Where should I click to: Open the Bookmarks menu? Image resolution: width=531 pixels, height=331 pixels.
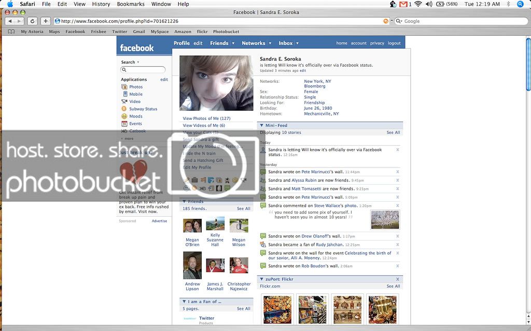tap(131, 4)
